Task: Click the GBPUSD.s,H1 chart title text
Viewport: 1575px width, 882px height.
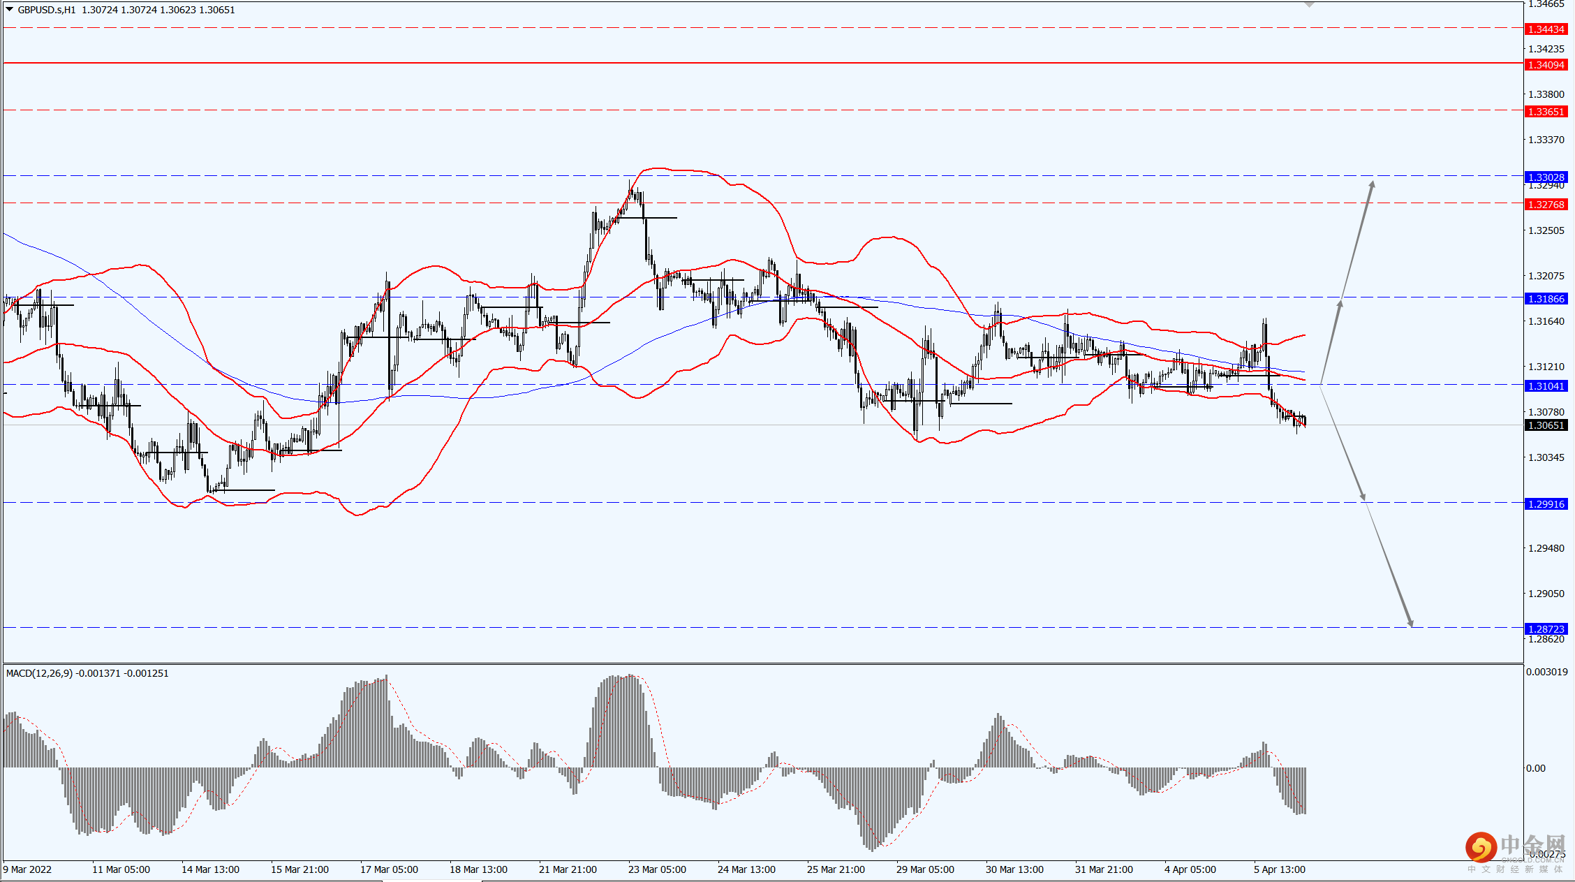Action: pyautogui.click(x=46, y=10)
